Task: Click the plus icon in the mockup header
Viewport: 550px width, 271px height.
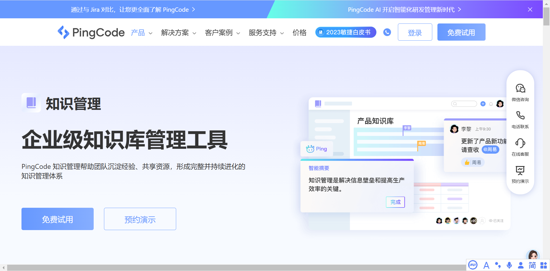Action: [x=483, y=104]
